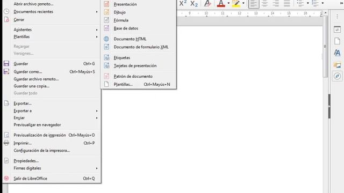Click the Superscript icon in toolbar
The image size is (344, 193).
pyautogui.click(x=183, y=3)
